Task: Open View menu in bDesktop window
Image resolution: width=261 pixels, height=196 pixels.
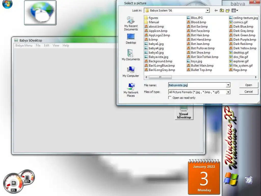Action: (56, 45)
